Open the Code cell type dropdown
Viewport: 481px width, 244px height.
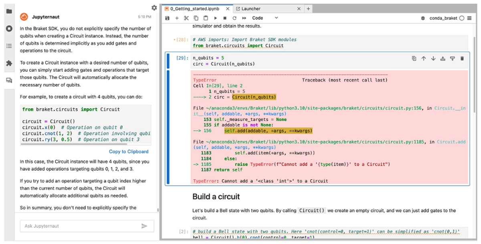point(265,18)
